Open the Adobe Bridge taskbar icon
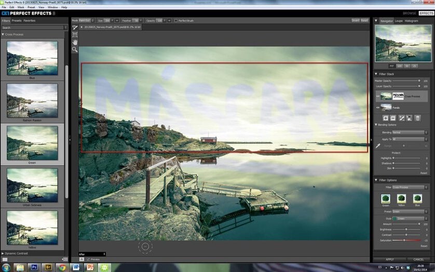 point(48,267)
